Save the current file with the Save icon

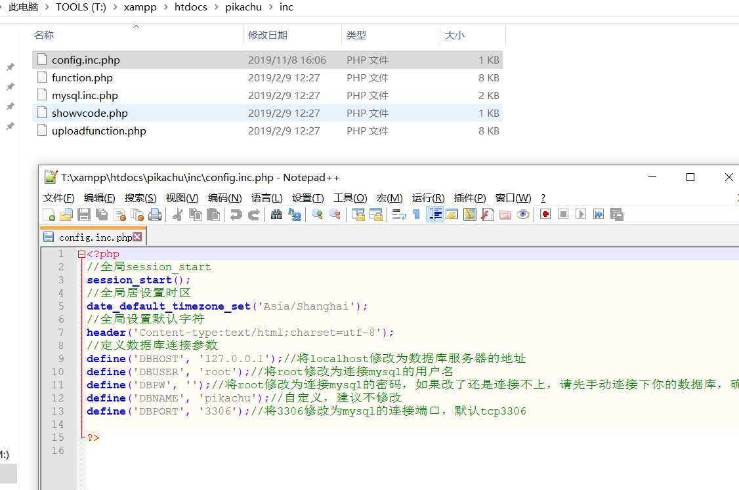[x=84, y=215]
